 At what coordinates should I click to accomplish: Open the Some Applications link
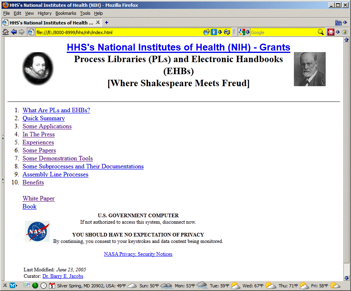pos(47,126)
